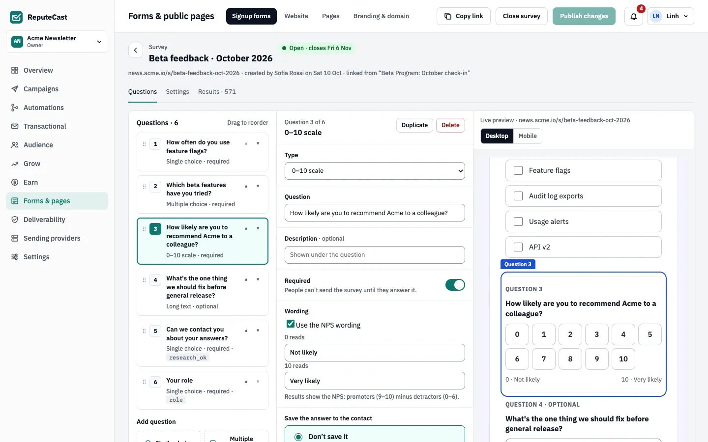Delete question 3

tap(450, 125)
